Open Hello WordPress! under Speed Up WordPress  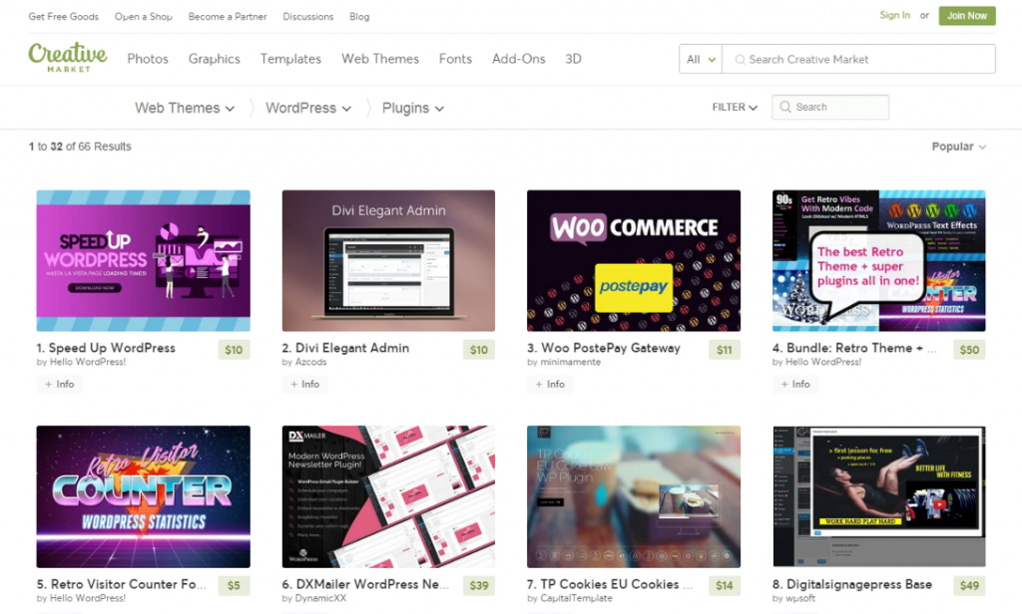pyautogui.click(x=88, y=362)
